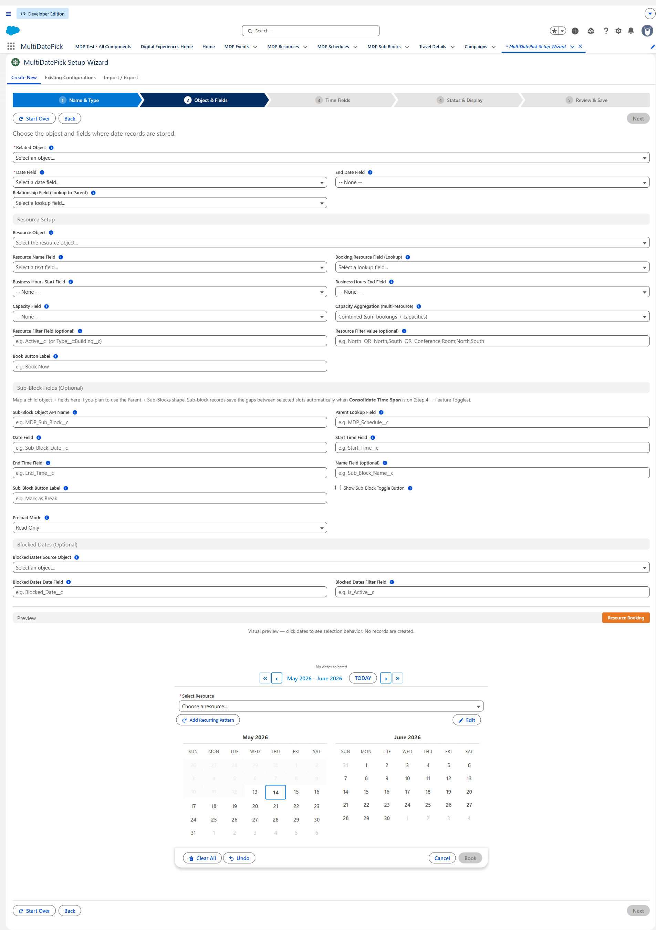Click Cancel in calendar preview

pos(442,858)
